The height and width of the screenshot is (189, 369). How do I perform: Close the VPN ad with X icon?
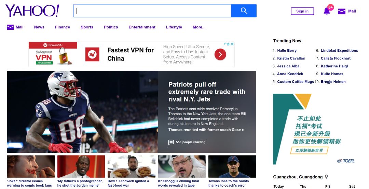(232, 44)
